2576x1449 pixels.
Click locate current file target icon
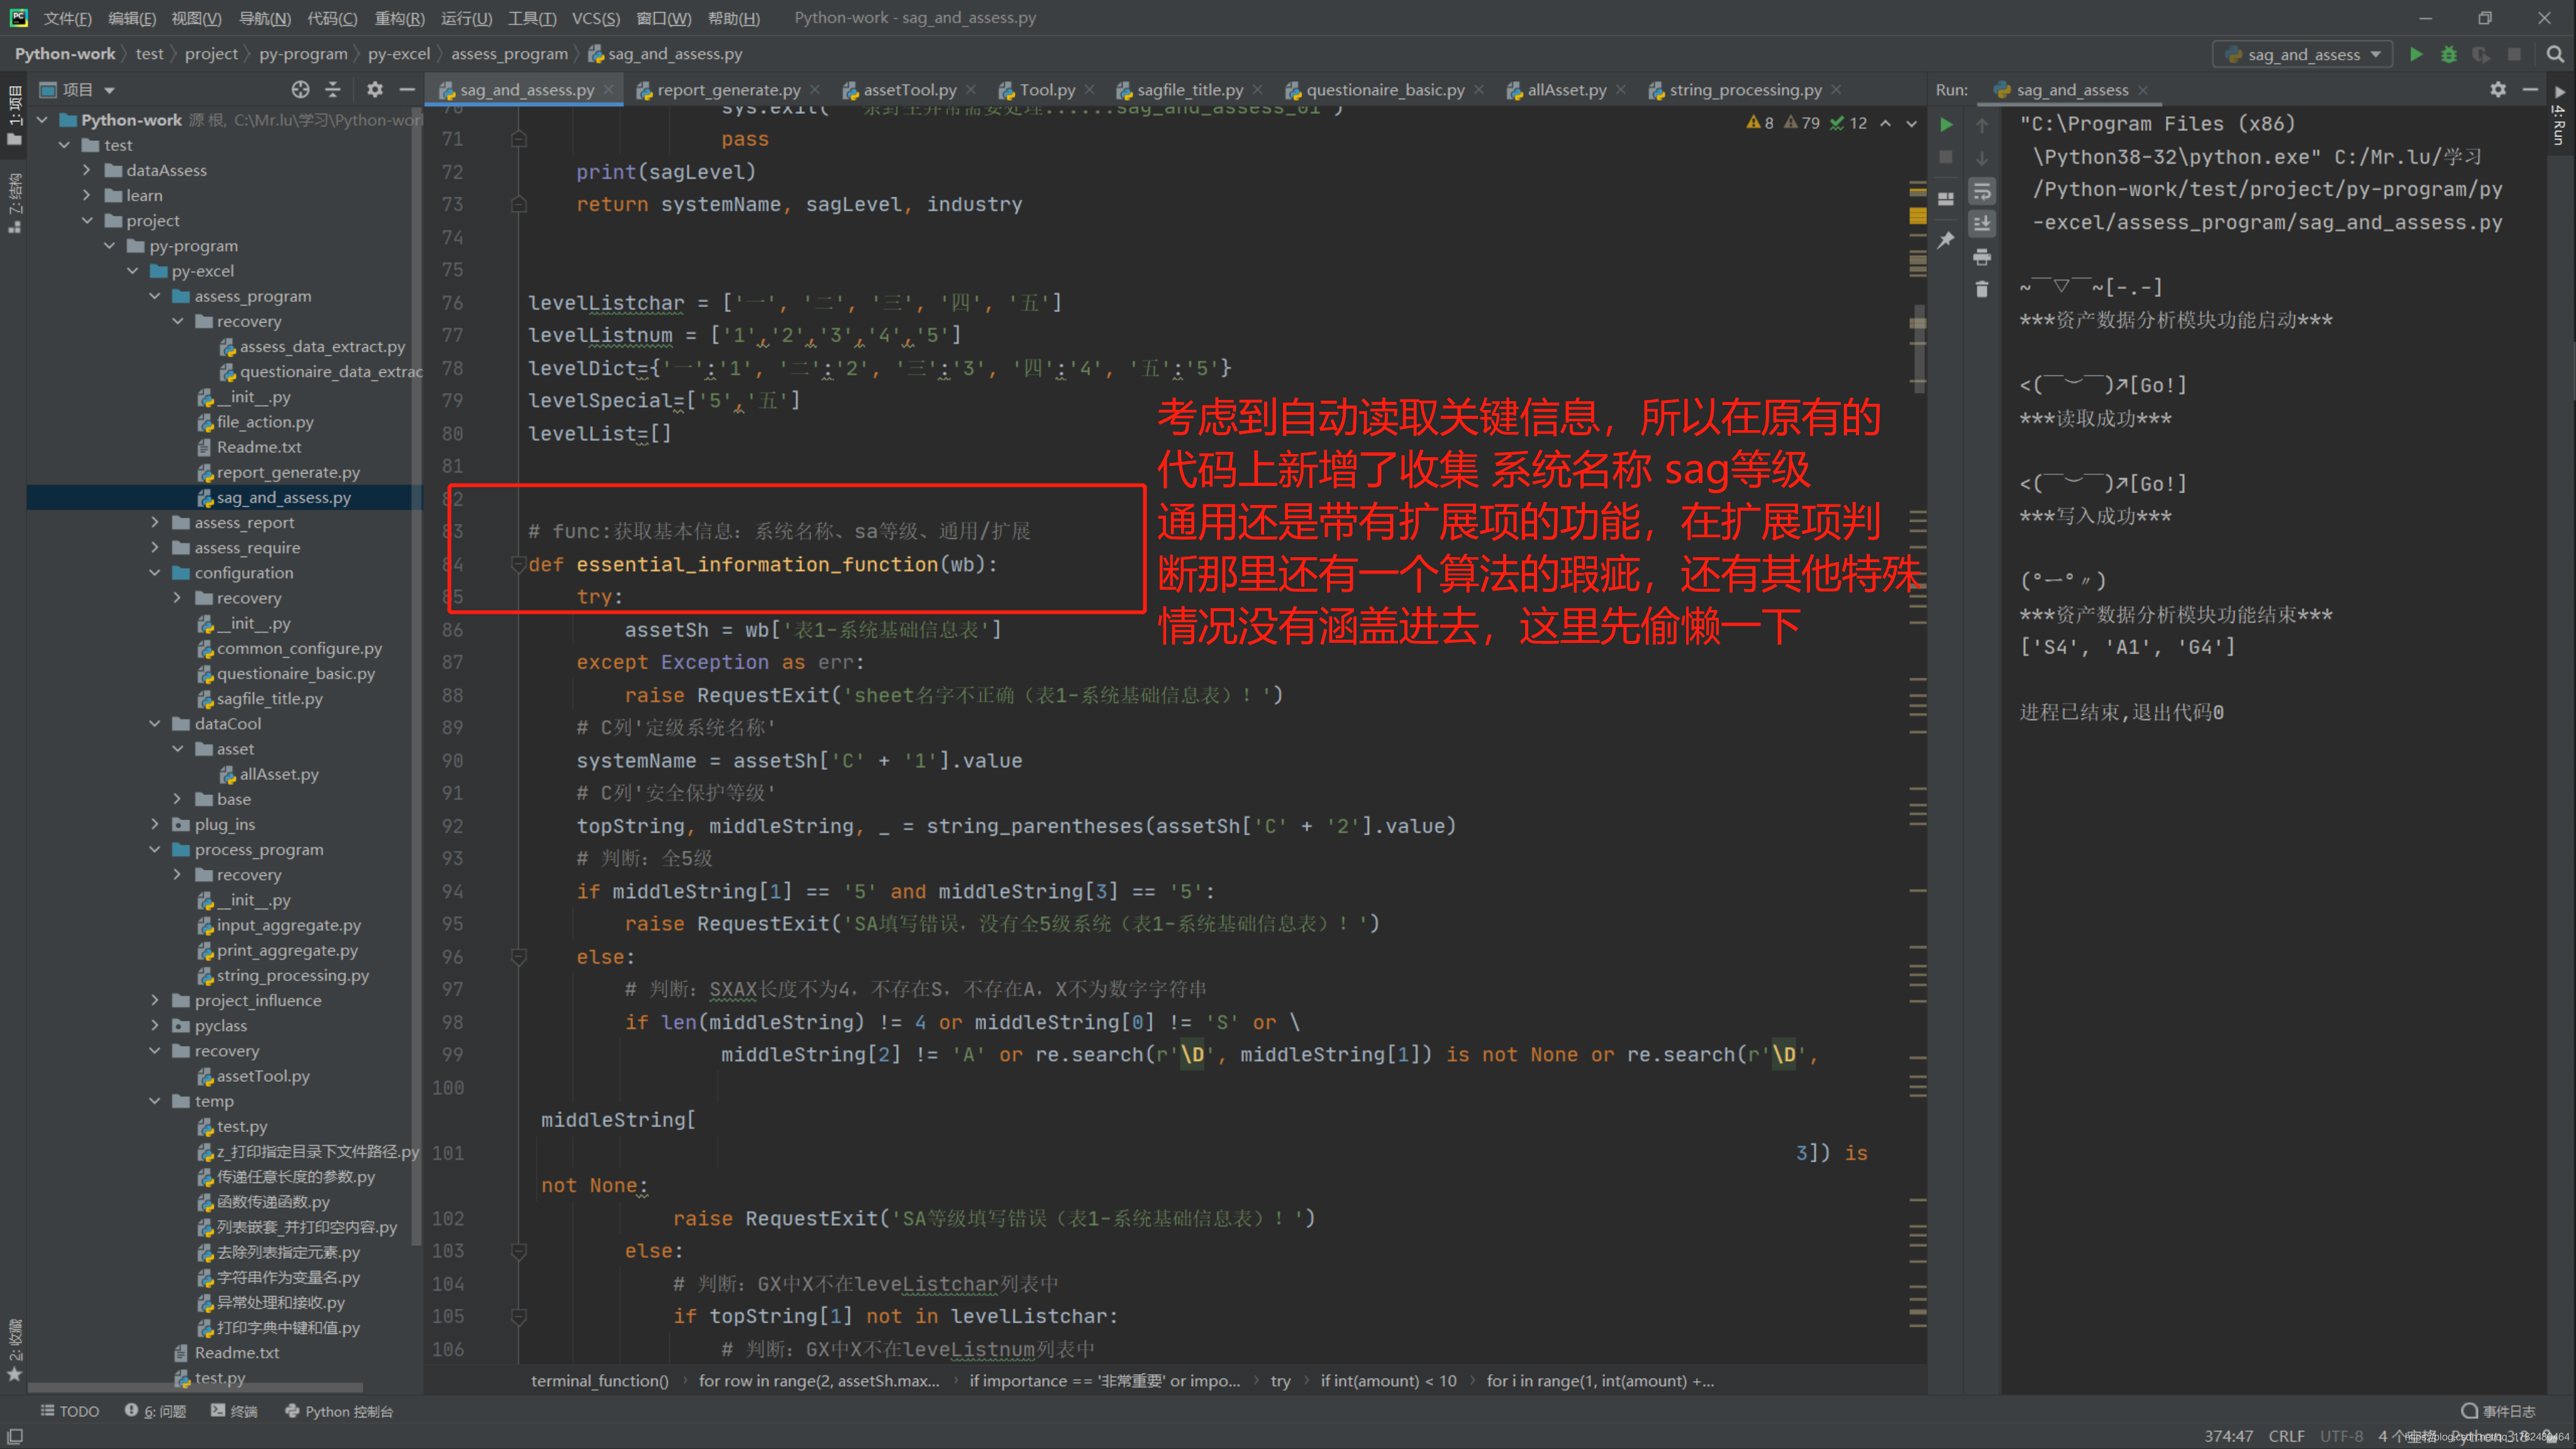300,90
